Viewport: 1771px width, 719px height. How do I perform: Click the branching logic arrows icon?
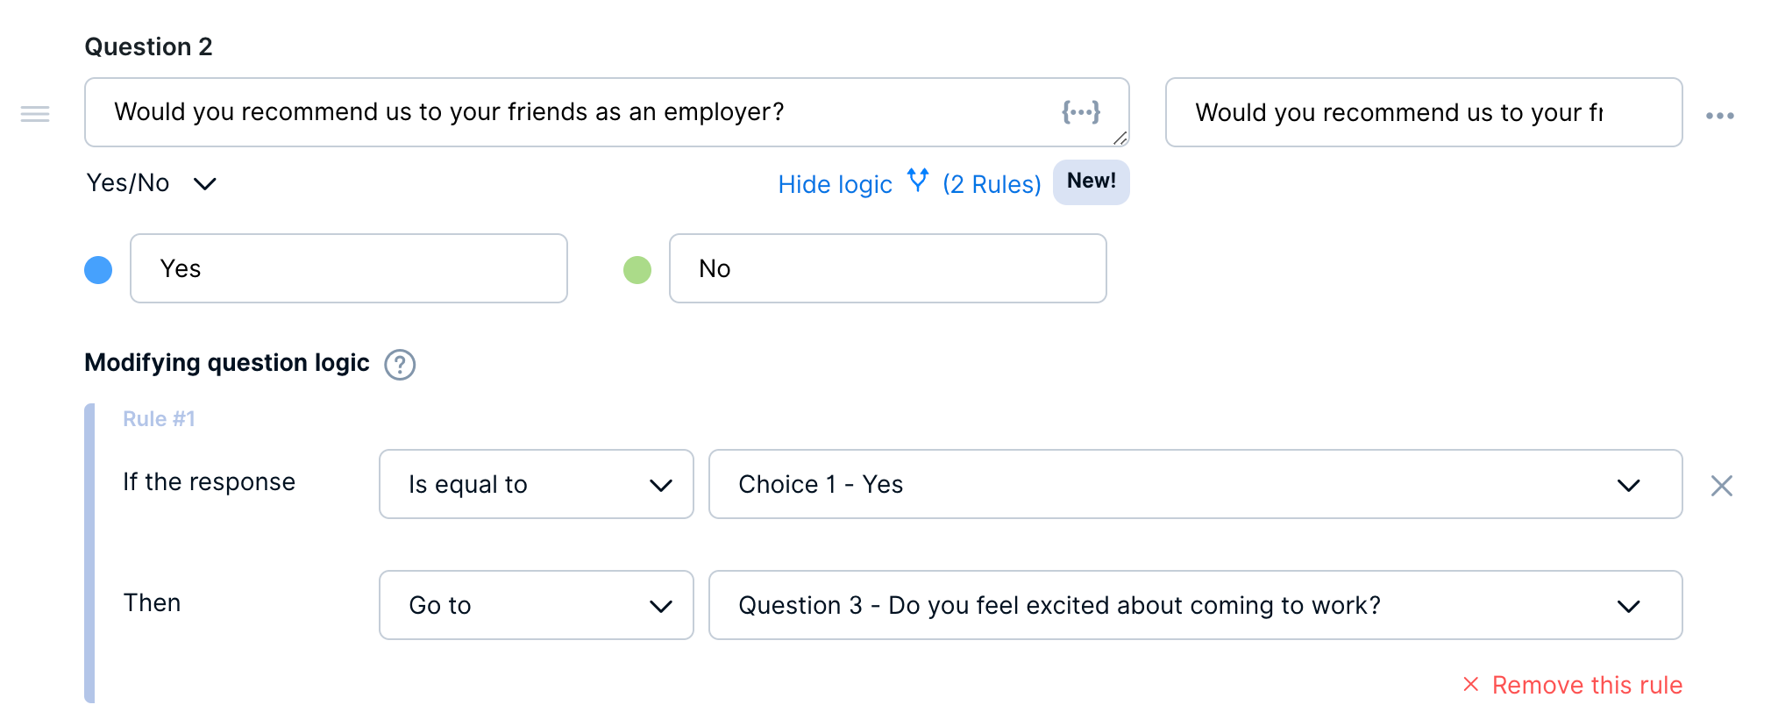[x=918, y=180]
